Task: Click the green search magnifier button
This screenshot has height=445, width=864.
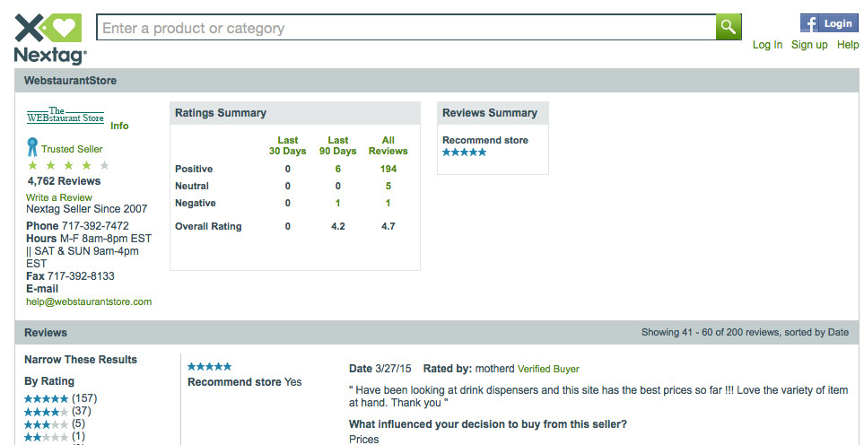Action: 728,27
